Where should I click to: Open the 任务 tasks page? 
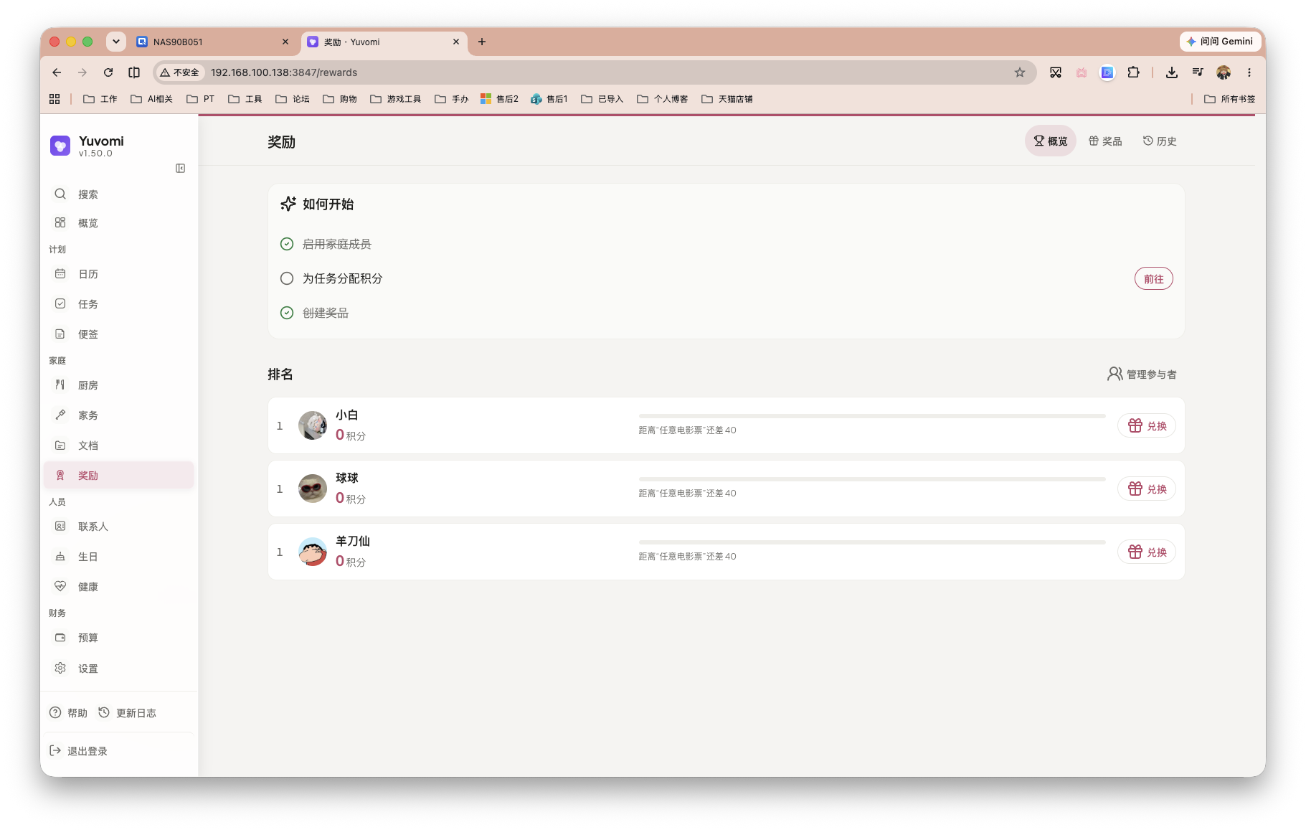pos(118,304)
